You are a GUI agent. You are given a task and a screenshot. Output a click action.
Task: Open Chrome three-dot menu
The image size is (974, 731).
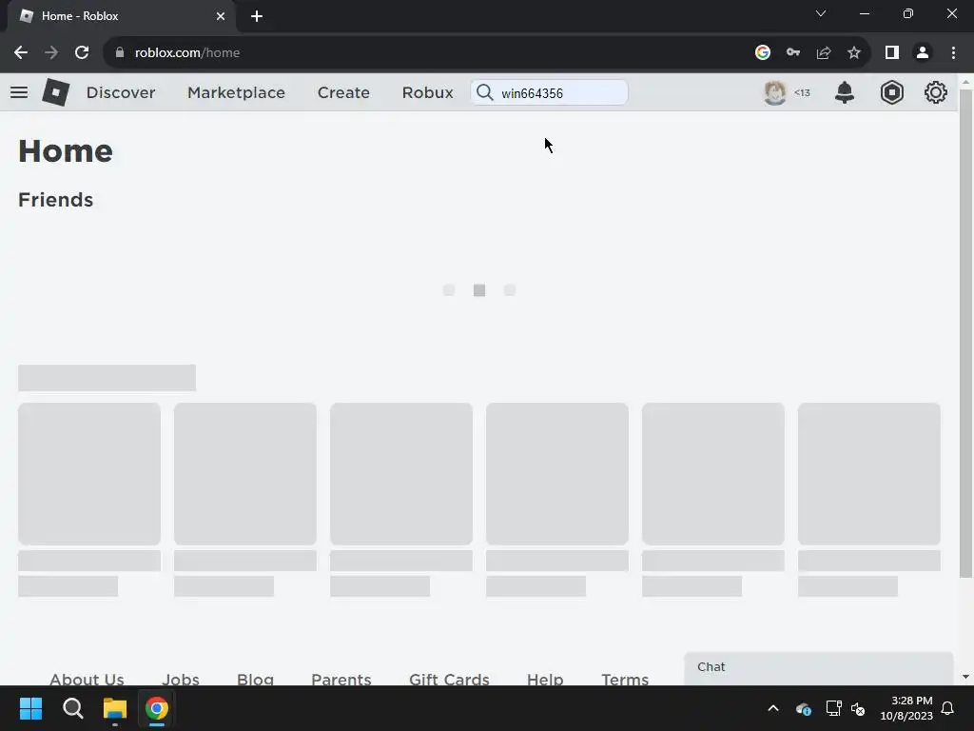point(953,53)
